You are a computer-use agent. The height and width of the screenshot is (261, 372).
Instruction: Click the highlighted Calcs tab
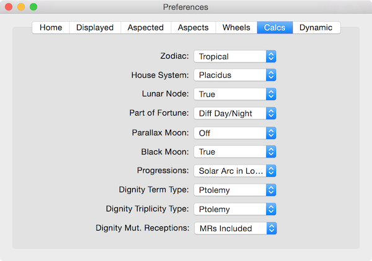click(275, 27)
